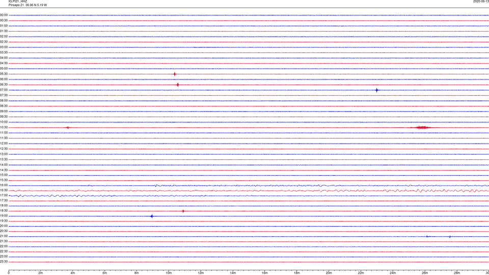
Task: Select the 14:30 time label
Action: 4,170
